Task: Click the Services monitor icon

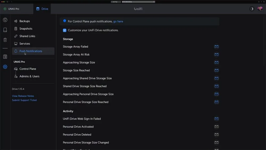Action: [16, 44]
